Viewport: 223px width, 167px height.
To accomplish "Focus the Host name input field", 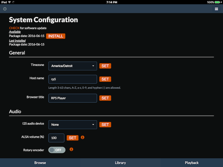I will click(73, 79).
